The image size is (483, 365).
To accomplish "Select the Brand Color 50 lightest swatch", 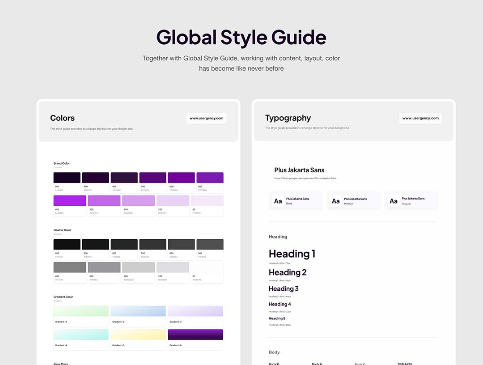I will [x=207, y=200].
